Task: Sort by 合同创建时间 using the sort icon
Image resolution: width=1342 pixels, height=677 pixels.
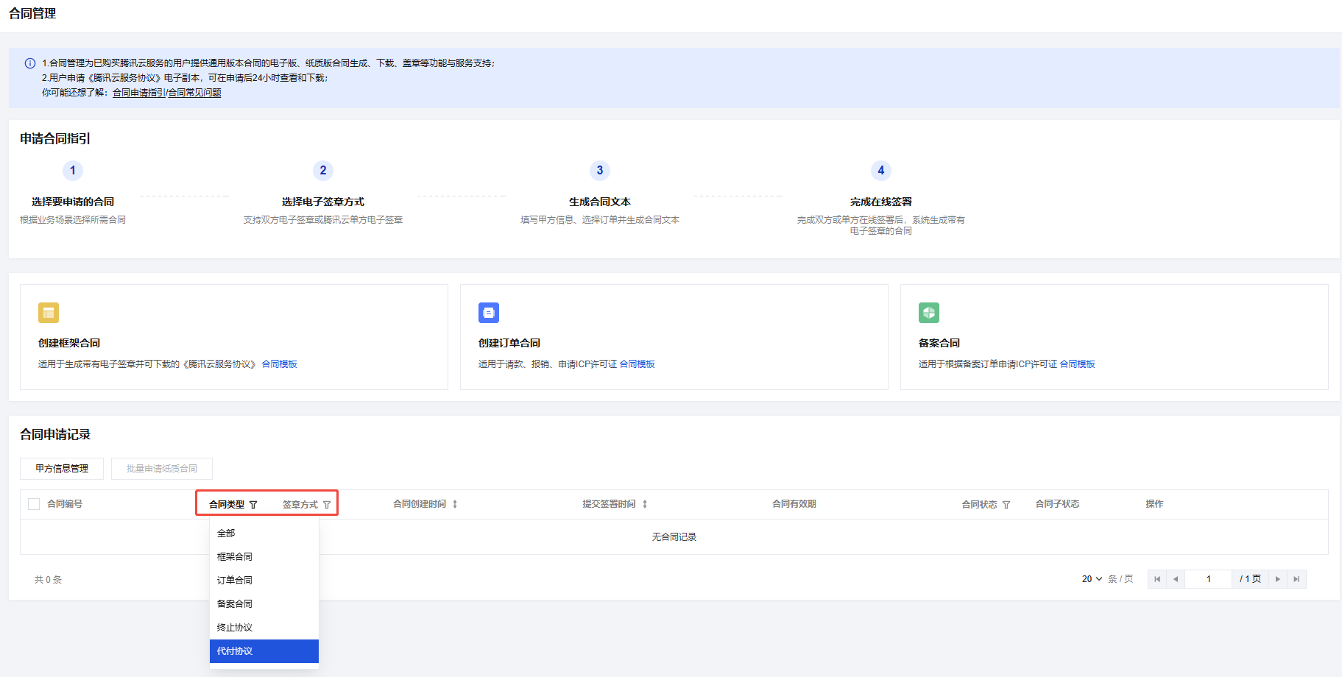Action: (455, 504)
